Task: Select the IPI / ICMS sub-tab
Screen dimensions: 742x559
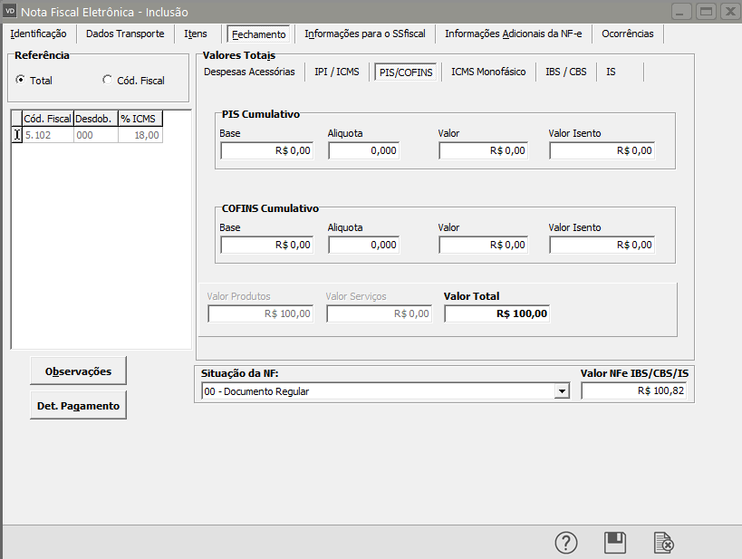Action: [336, 72]
